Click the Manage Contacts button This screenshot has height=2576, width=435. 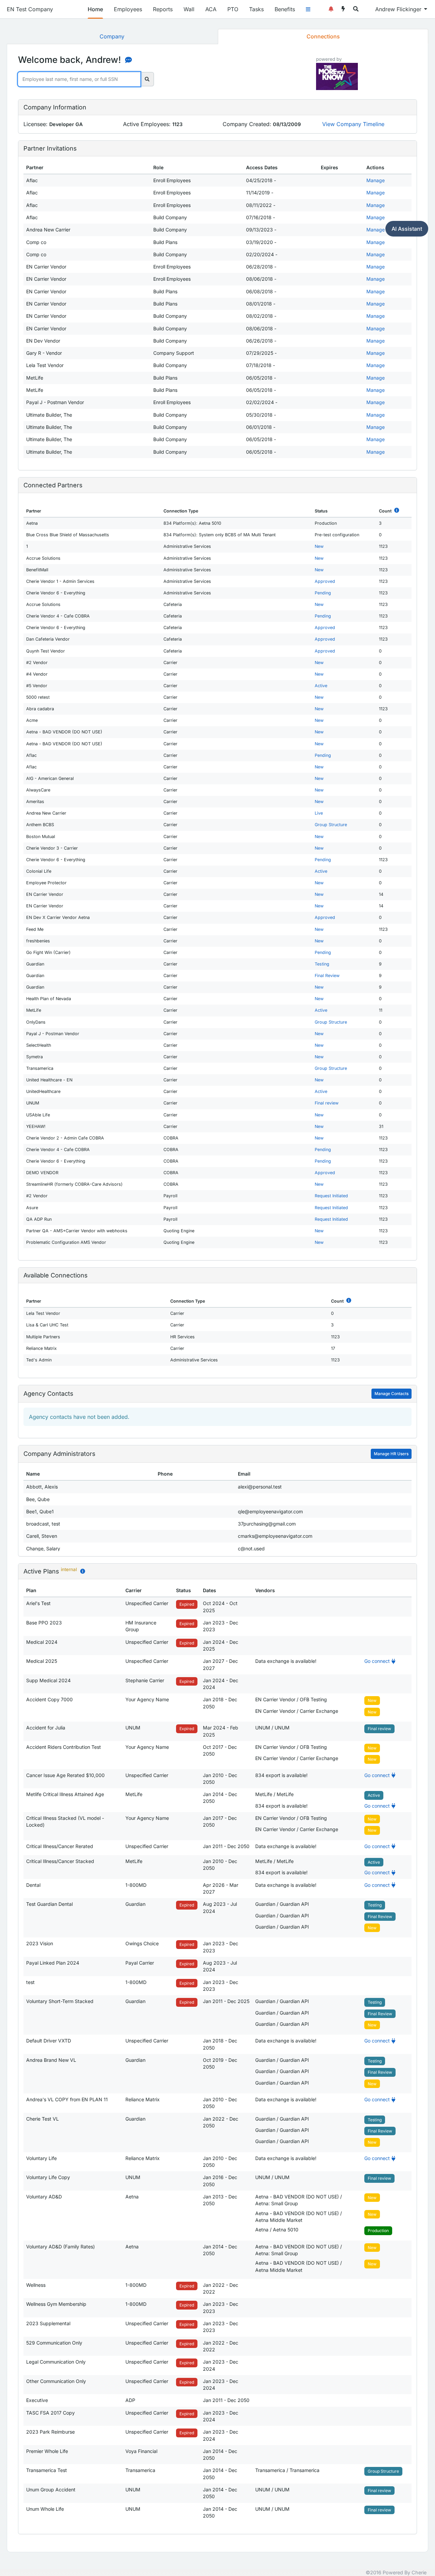tap(391, 1393)
